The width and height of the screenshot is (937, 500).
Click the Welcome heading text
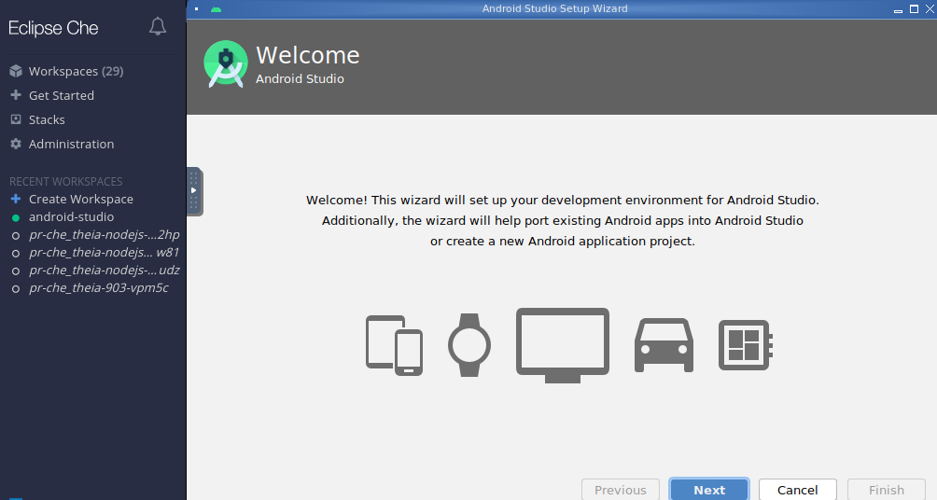(308, 55)
